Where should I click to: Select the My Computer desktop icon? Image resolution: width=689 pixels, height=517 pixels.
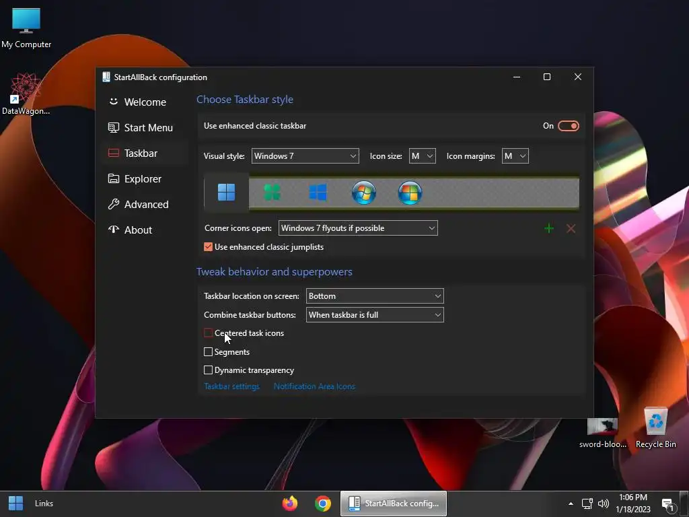tap(26, 28)
